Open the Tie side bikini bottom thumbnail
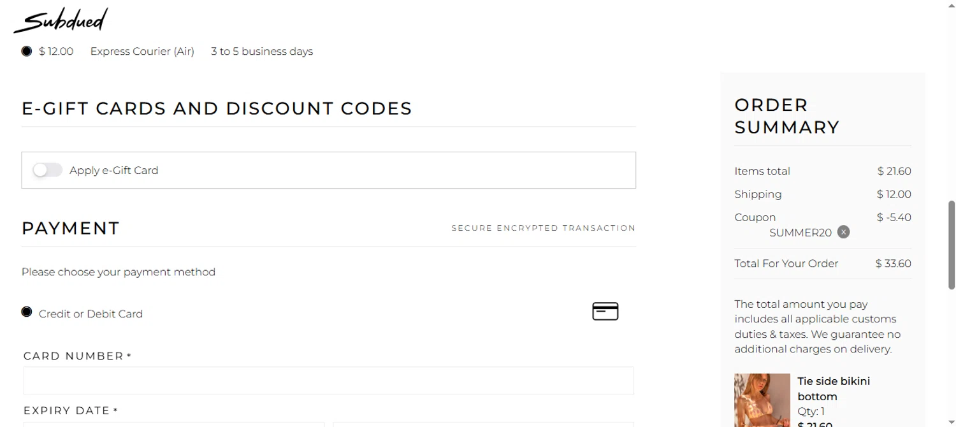Viewport: 956px width, 427px height. (x=762, y=400)
